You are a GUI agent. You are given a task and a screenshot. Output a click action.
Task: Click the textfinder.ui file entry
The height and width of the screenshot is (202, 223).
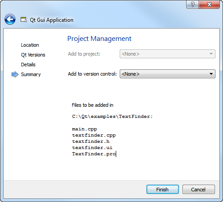[92, 148]
